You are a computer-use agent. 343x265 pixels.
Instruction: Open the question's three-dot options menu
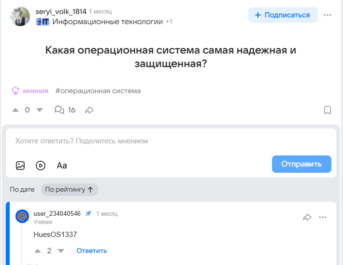click(328, 15)
